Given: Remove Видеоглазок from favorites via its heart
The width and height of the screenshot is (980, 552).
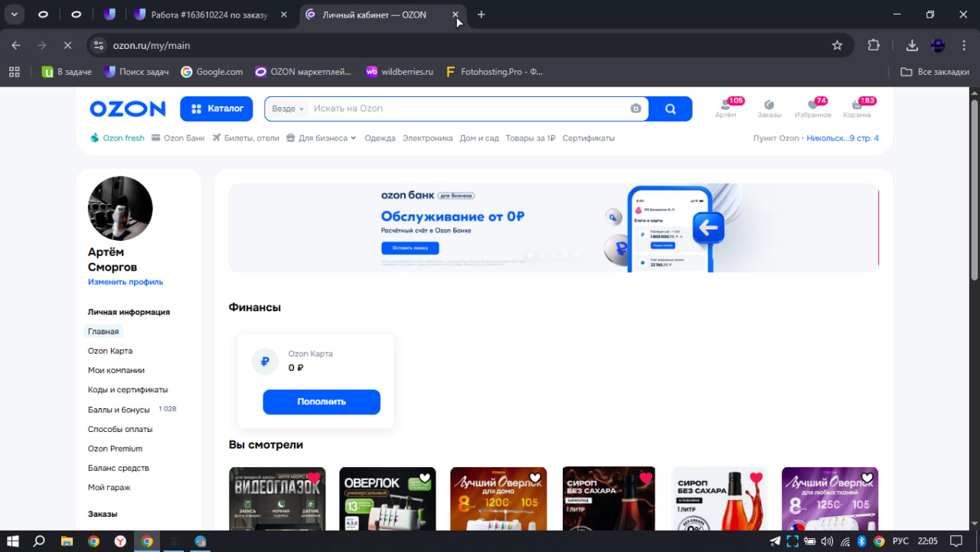Looking at the screenshot, I should point(313,479).
